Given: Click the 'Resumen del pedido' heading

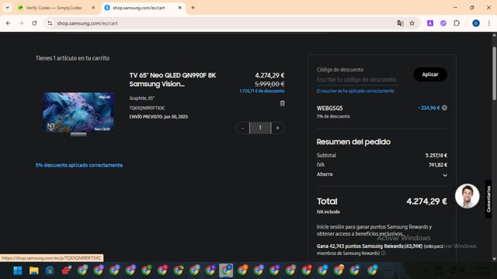Looking at the screenshot, I should 353,142.
